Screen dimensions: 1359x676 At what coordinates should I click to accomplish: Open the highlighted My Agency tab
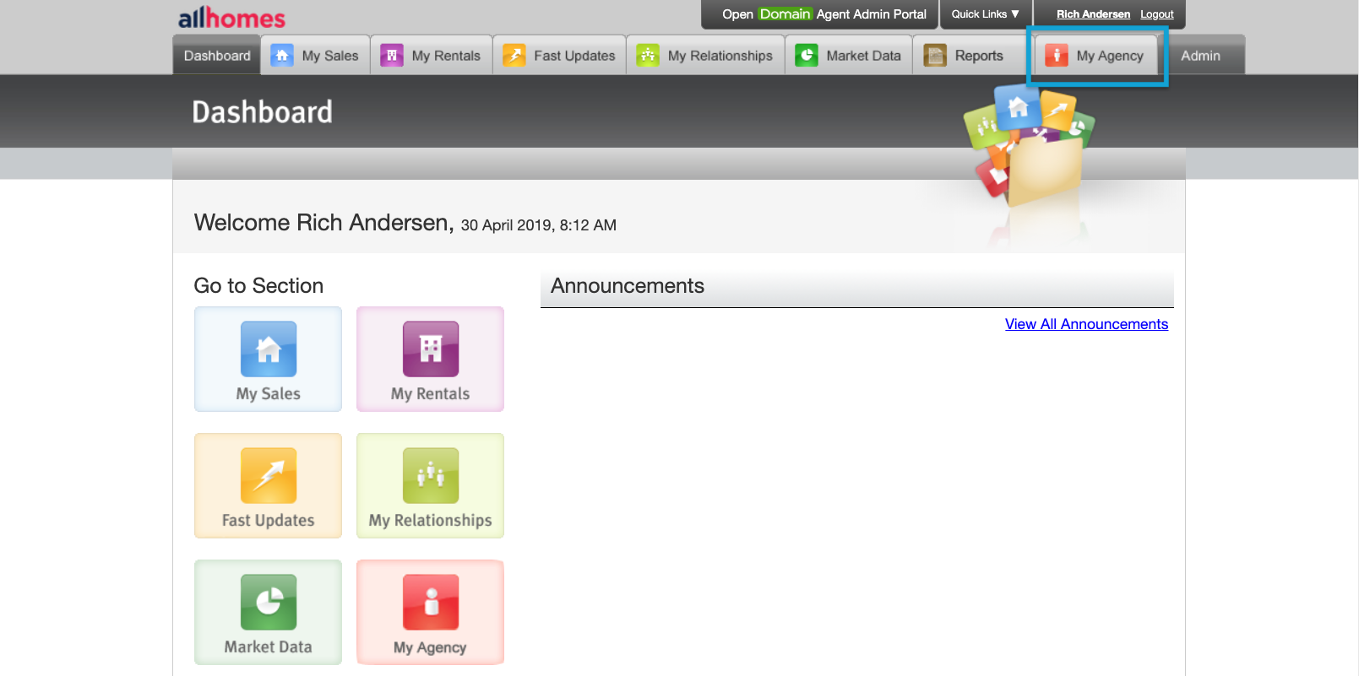coord(1095,56)
